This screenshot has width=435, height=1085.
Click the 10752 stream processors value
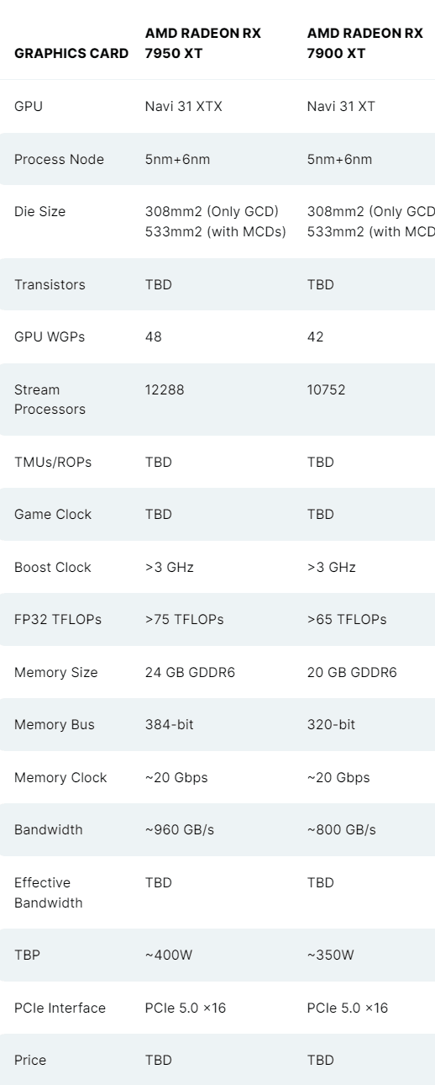click(326, 389)
